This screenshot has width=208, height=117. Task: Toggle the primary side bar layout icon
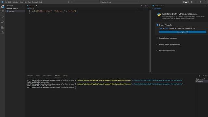point(183,2)
